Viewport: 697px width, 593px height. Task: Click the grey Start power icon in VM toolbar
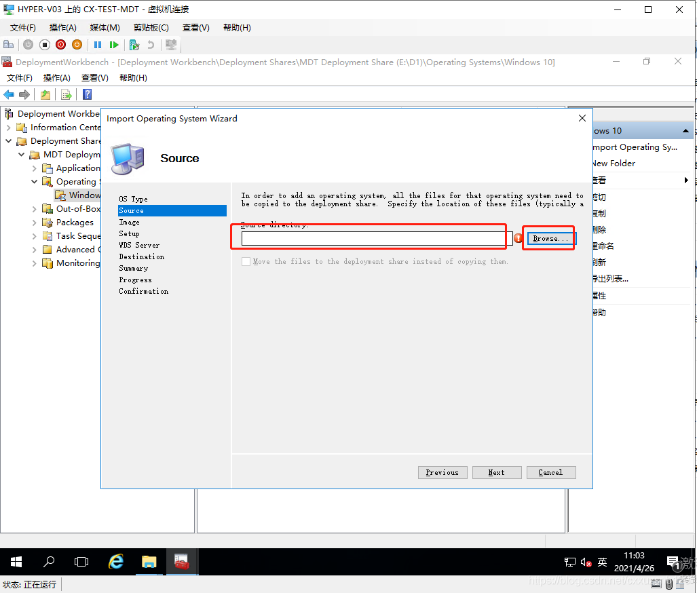coord(28,45)
